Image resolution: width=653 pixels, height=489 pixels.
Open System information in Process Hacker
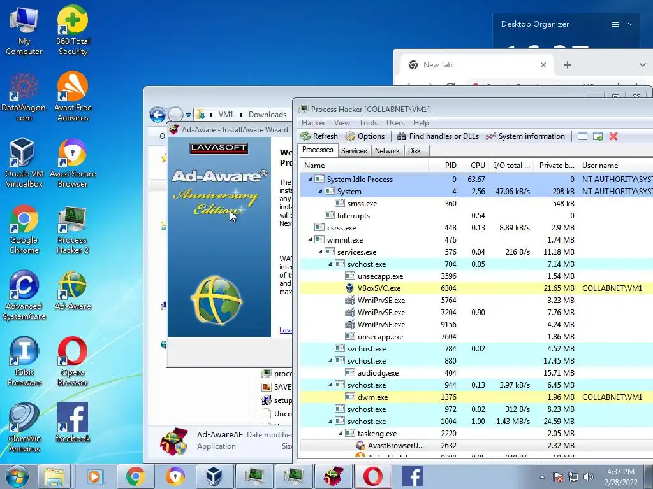(x=525, y=136)
